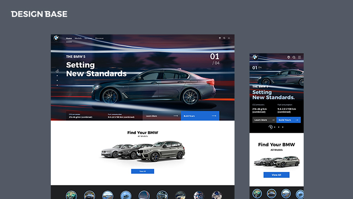Open hamburger menu in desktop mockup header
The width and height of the screenshot is (353, 199).
point(229,38)
